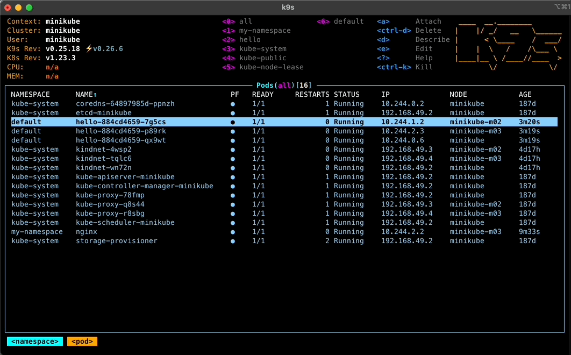Image resolution: width=571 pixels, height=355 pixels.
Task: Click the port-forward dot for coredns-64897985d-ppnzh
Action: coord(233,104)
